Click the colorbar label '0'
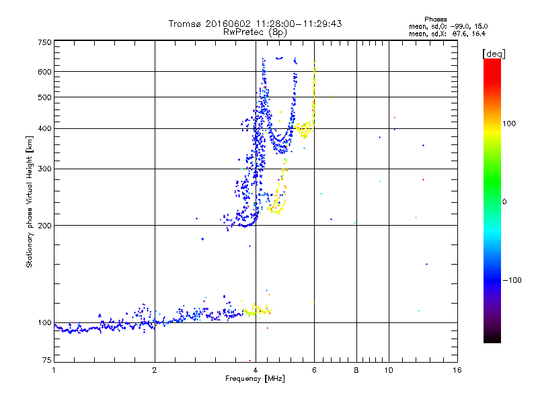This screenshot has width=538, height=403. coord(504,202)
